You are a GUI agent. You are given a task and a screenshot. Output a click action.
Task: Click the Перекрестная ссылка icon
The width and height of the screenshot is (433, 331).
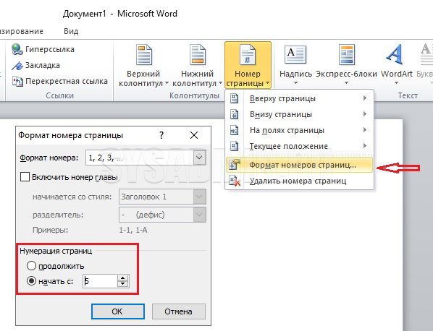(x=17, y=81)
